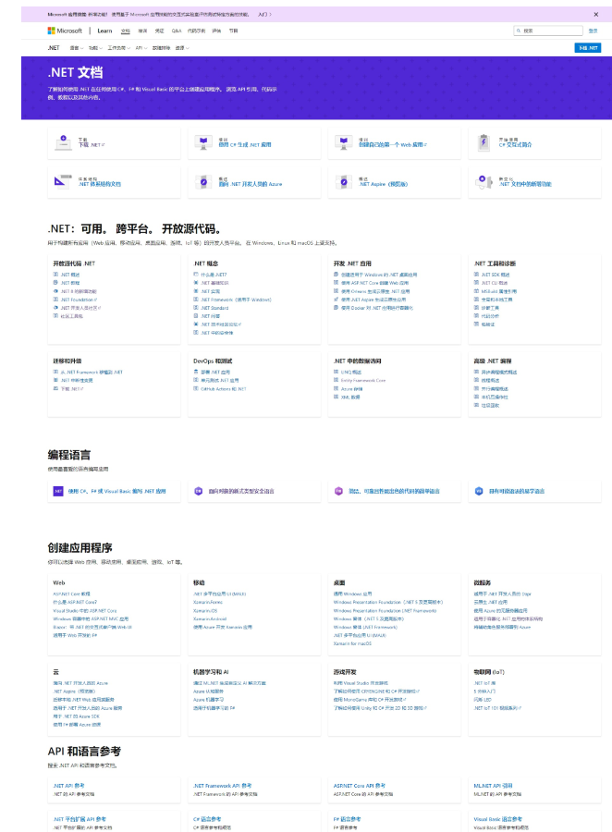Open the Xamarin for macOS link under desktop

352,643
